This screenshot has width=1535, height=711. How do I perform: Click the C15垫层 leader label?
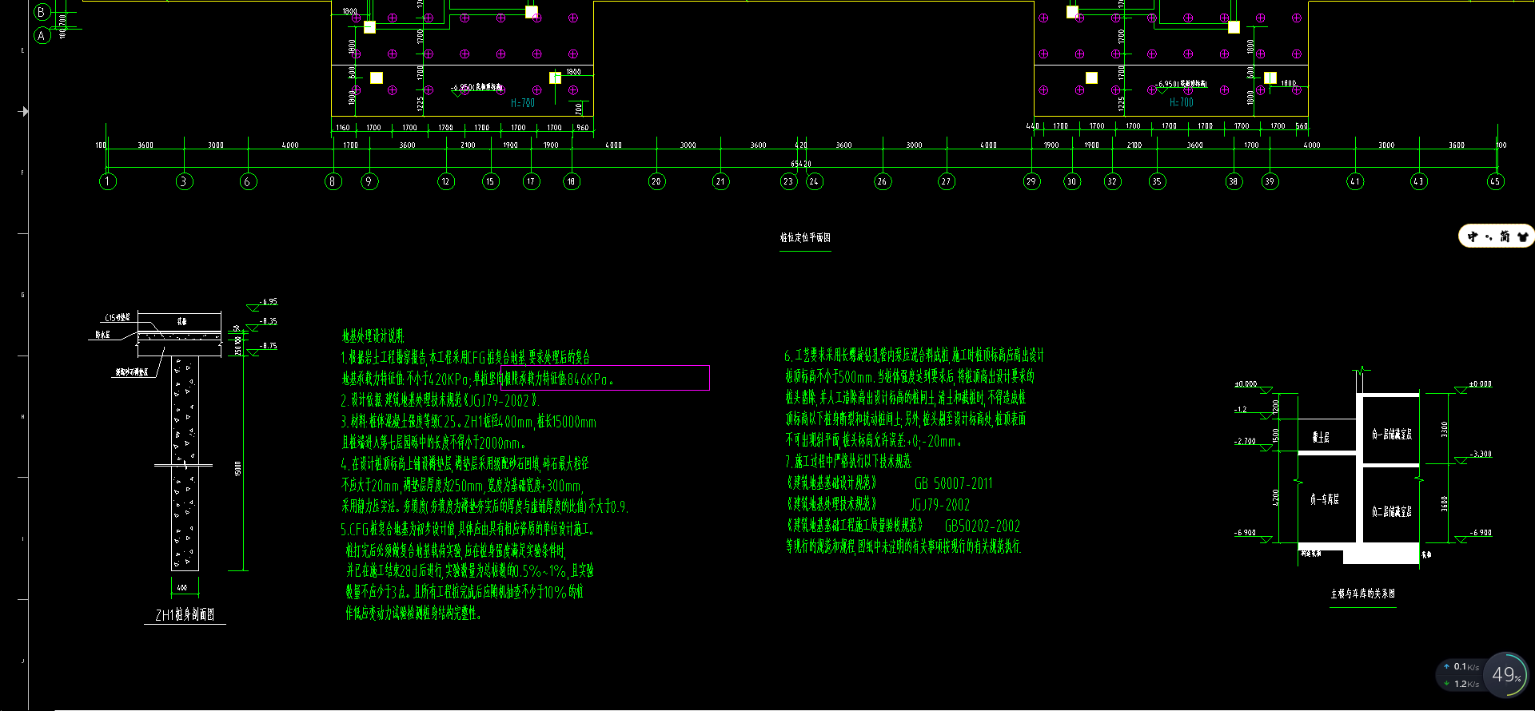[118, 317]
